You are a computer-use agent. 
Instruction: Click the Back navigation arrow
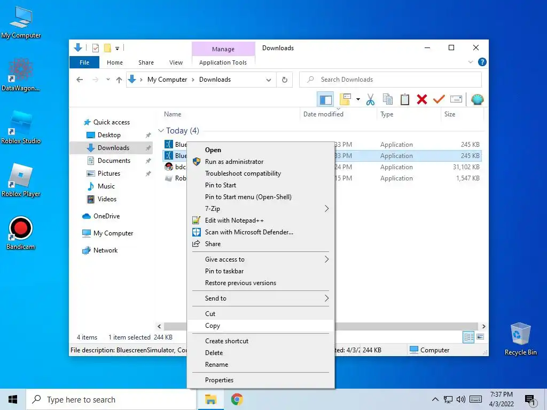80,80
